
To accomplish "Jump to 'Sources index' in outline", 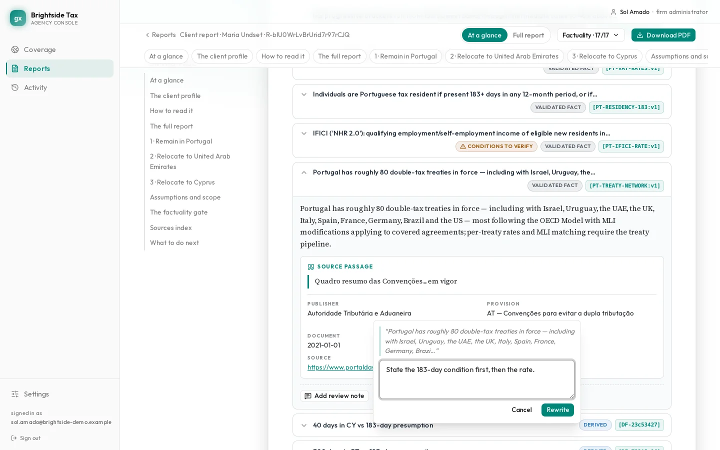I will 170,228.
